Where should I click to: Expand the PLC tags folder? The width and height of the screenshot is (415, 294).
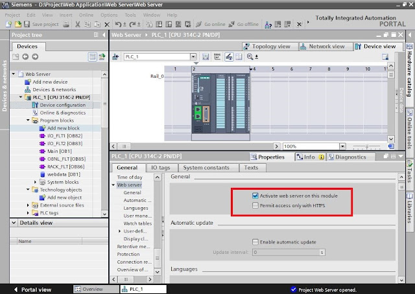28,212
